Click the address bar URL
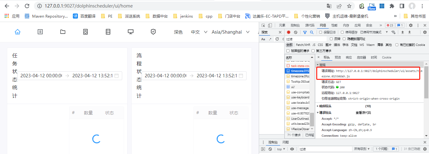 tap(89, 6)
